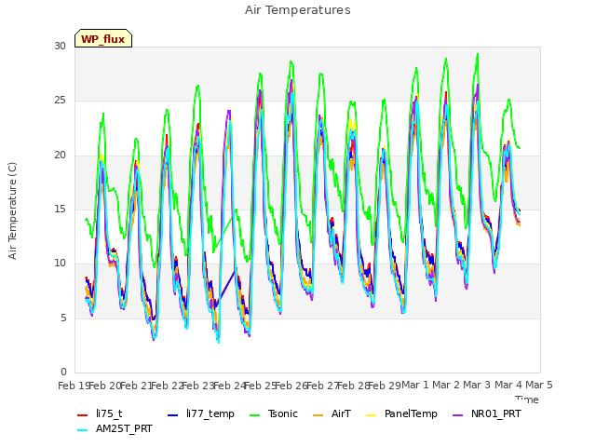Click the cyan AM25T_PRT legend swatch
The image size is (596, 447).
pos(83,430)
